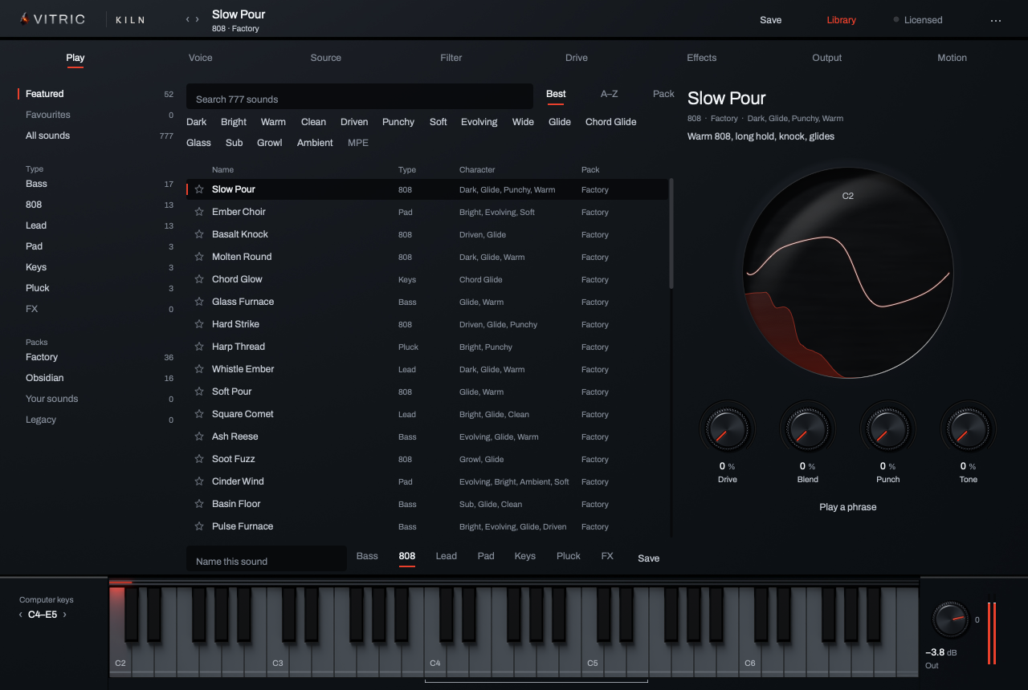Image resolution: width=1028 pixels, height=690 pixels.
Task: Click Play a phrase
Action: click(848, 507)
